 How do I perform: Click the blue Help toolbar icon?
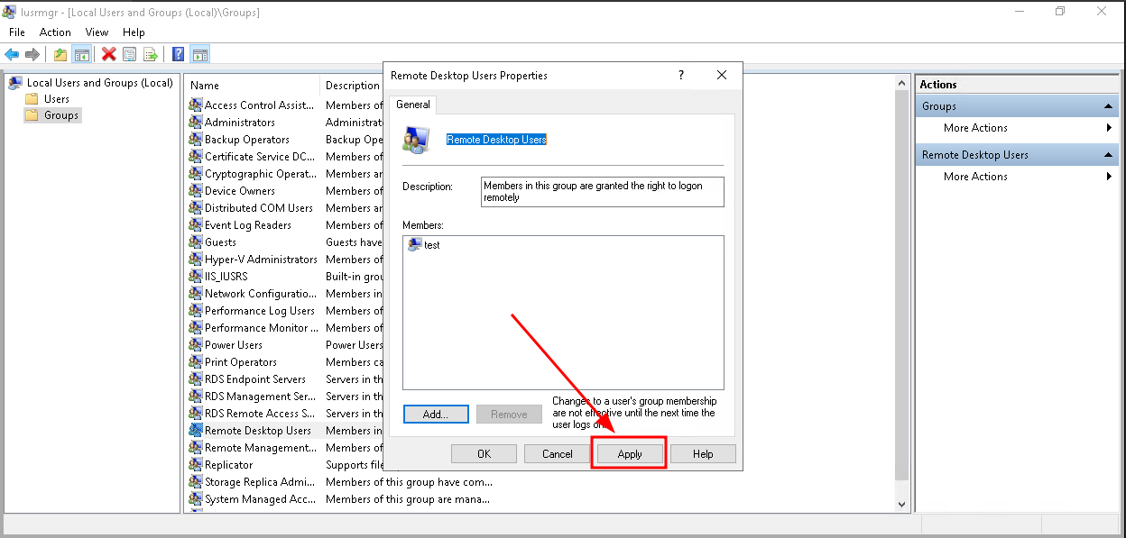[179, 55]
